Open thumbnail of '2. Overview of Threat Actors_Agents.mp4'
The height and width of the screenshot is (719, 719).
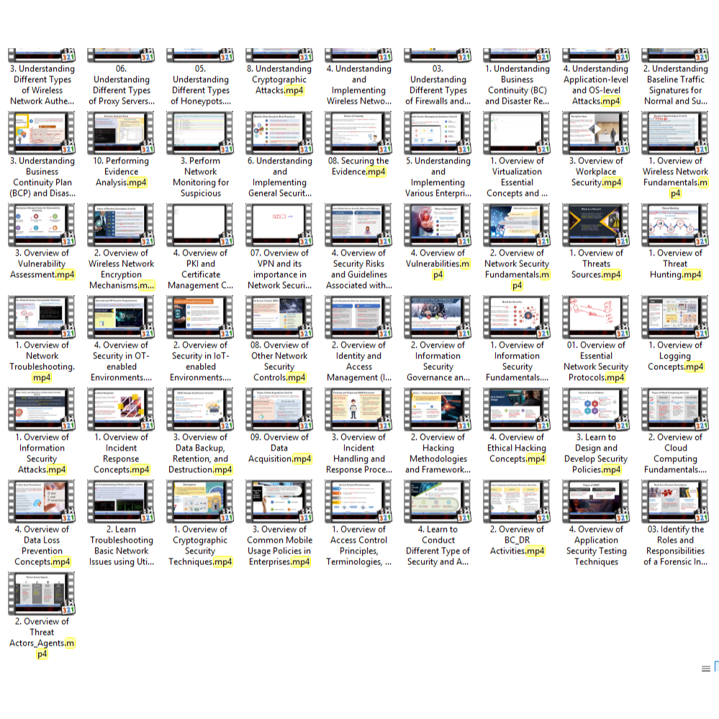(x=42, y=594)
